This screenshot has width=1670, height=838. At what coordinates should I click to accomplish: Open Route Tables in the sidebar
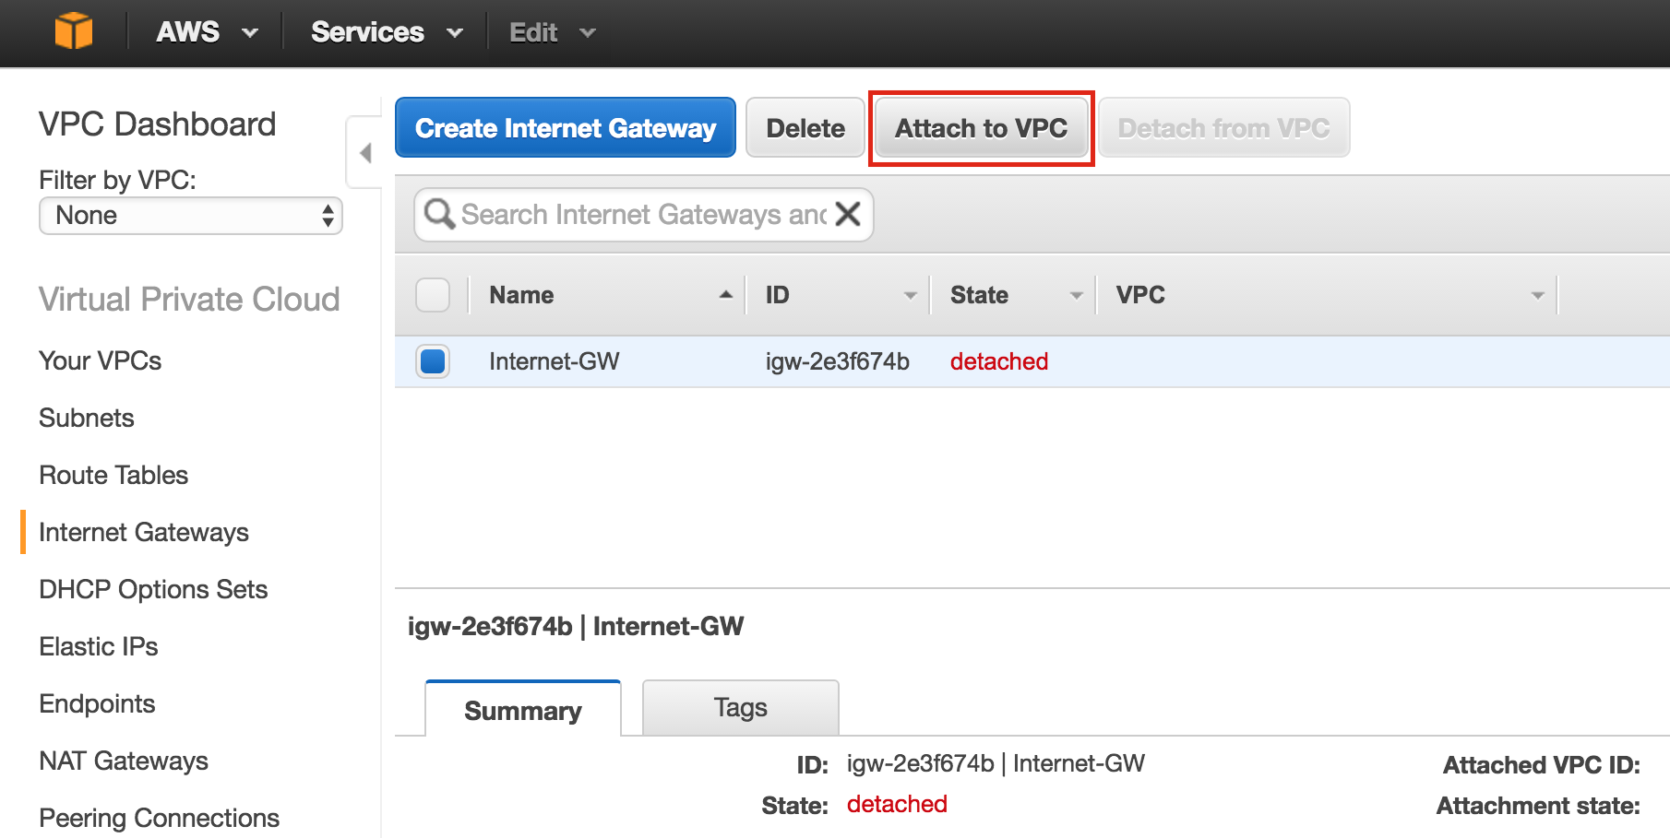click(x=113, y=475)
